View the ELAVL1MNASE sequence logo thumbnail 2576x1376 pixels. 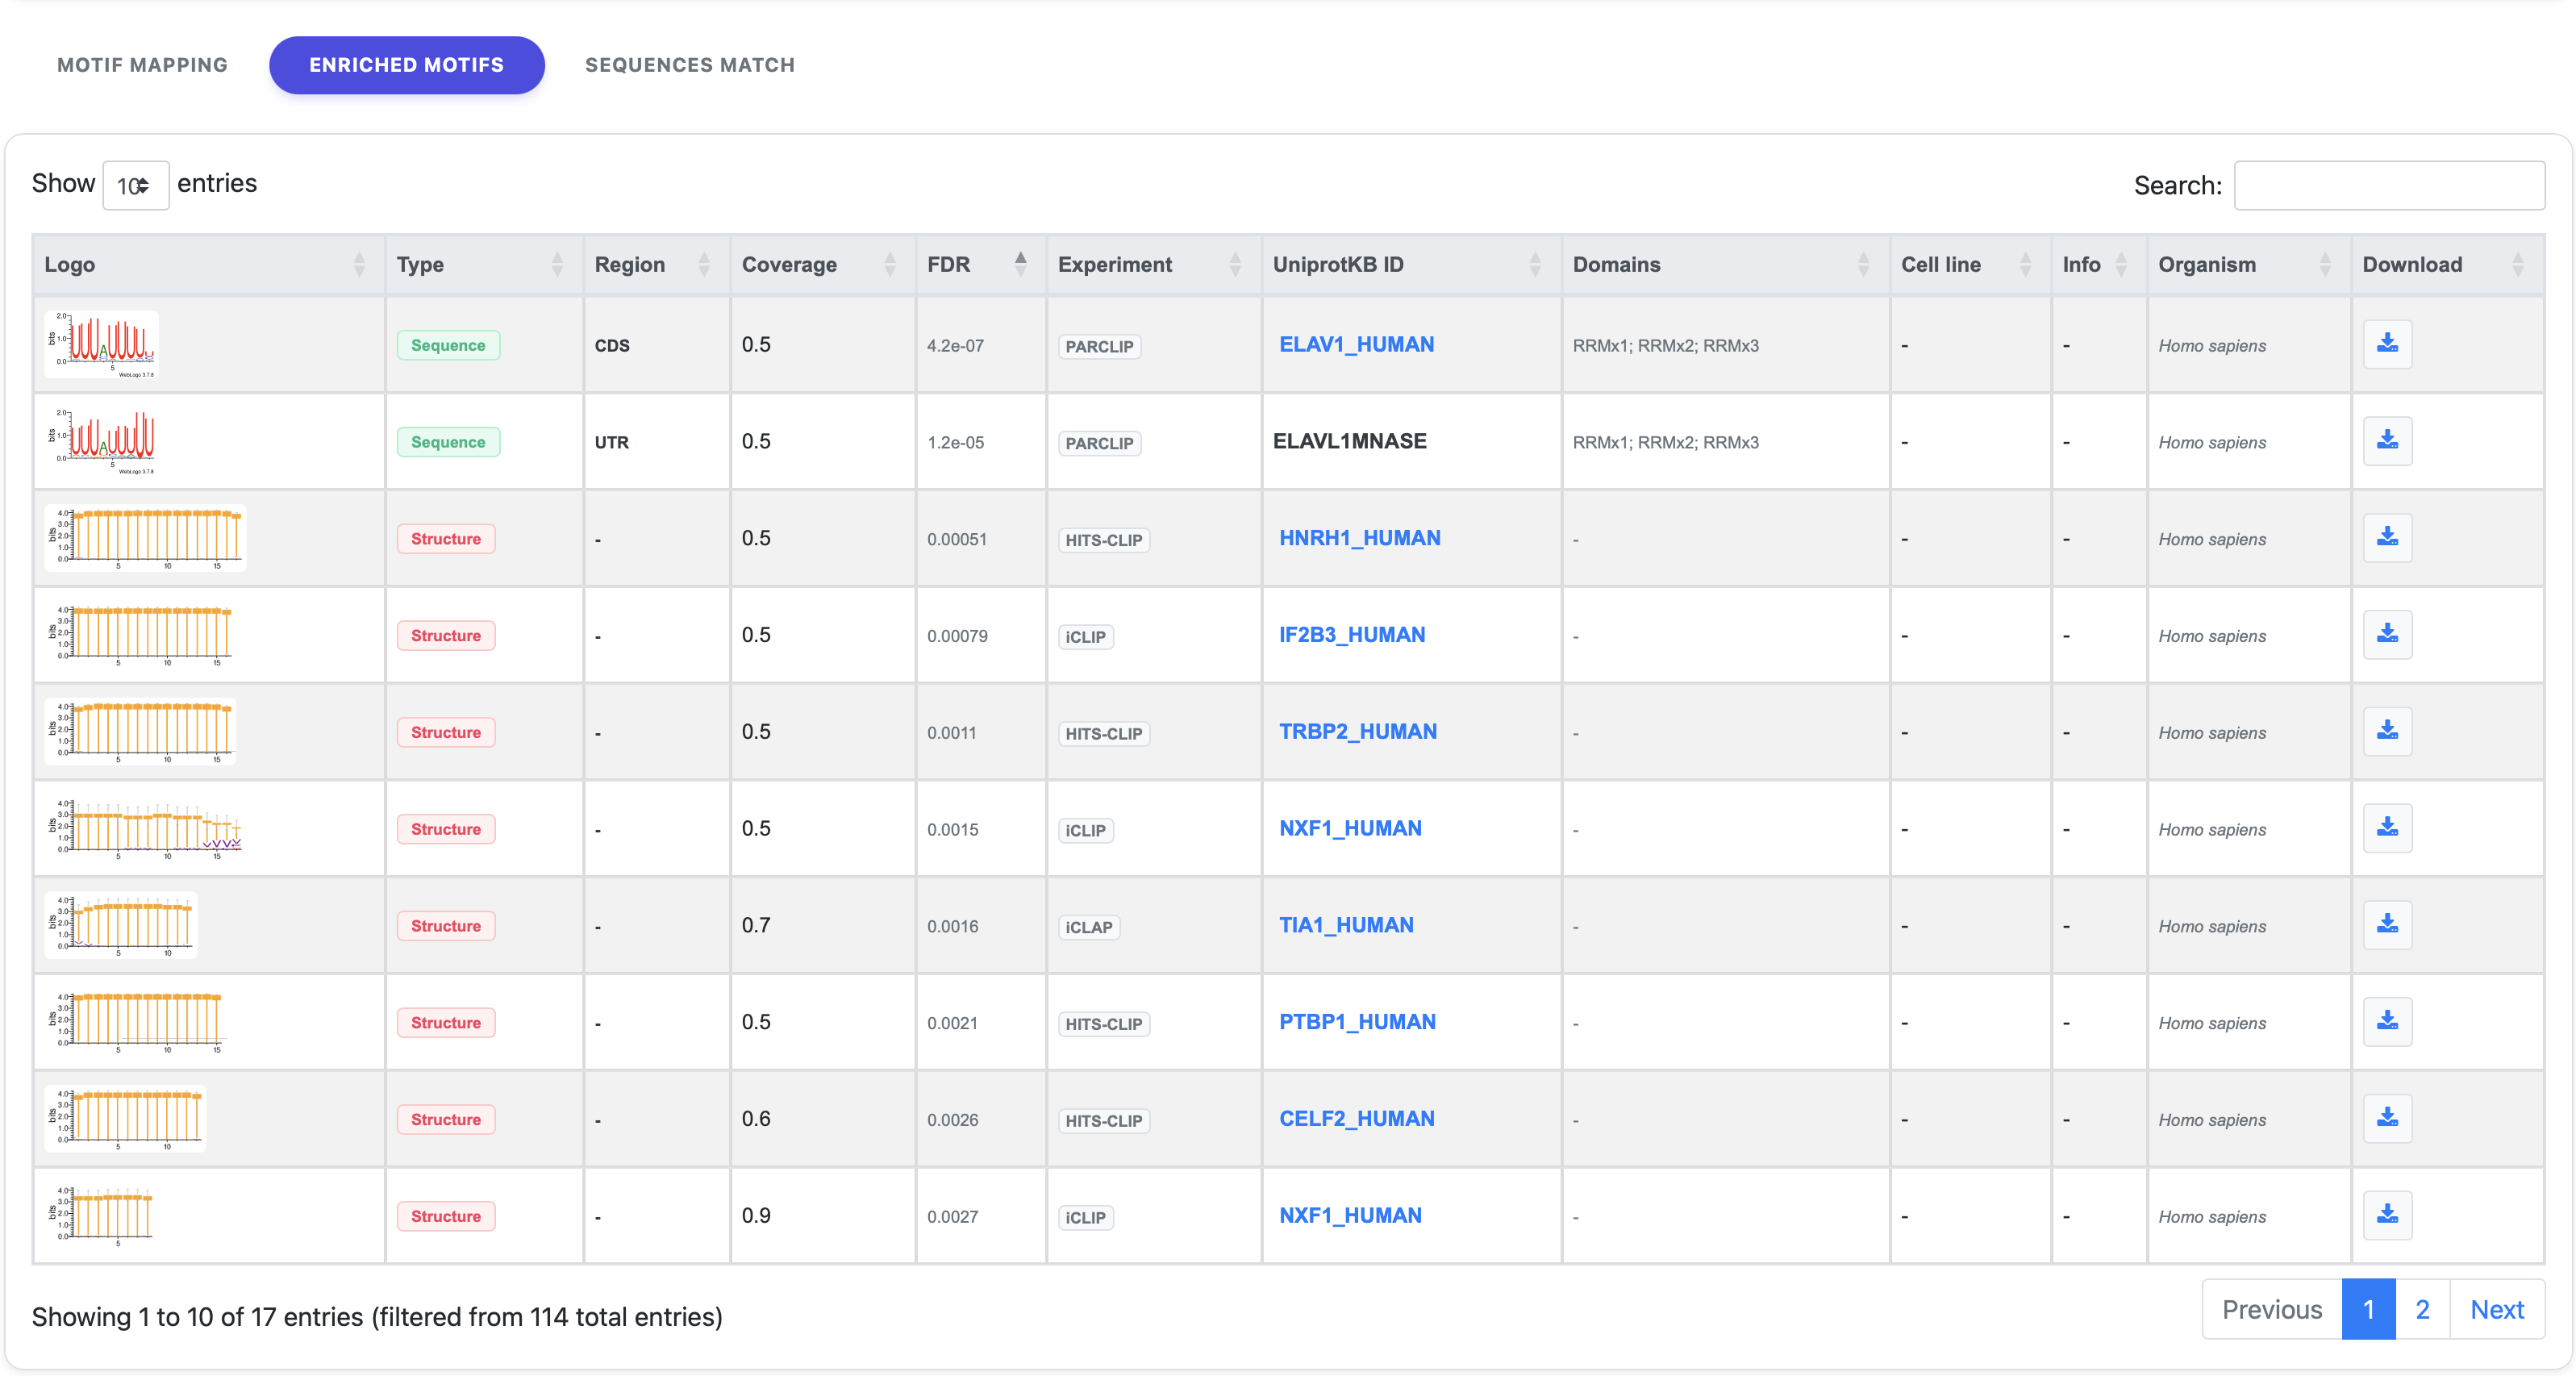tap(101, 441)
